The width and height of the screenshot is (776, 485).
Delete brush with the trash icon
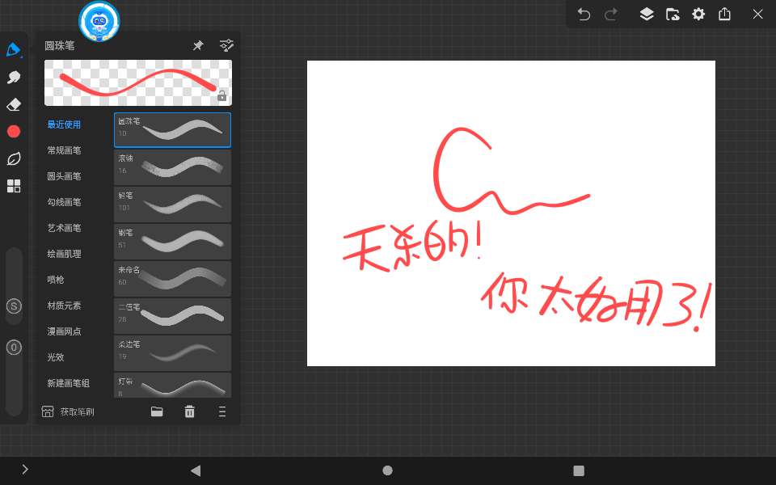point(189,411)
